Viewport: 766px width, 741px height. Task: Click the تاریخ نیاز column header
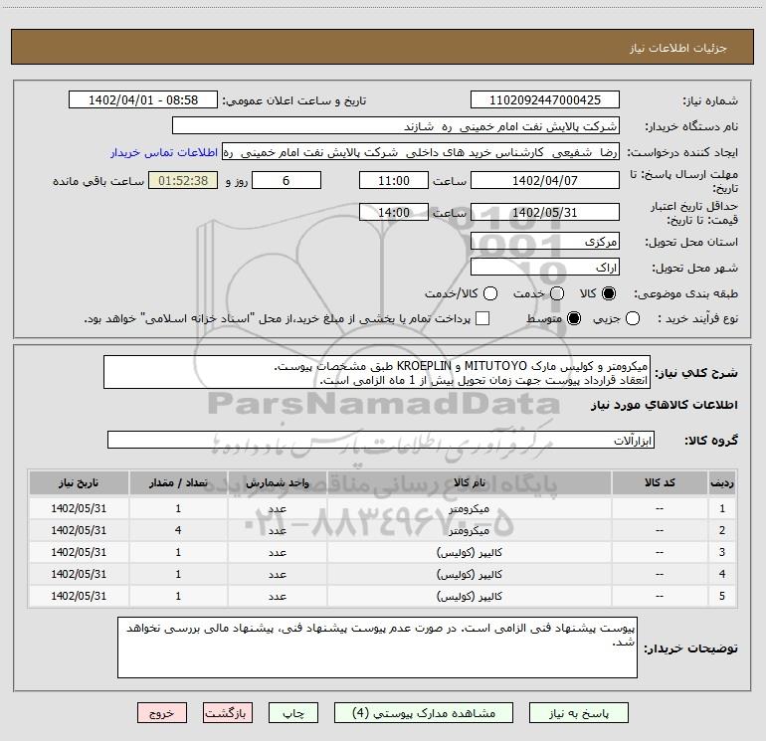click(x=79, y=482)
